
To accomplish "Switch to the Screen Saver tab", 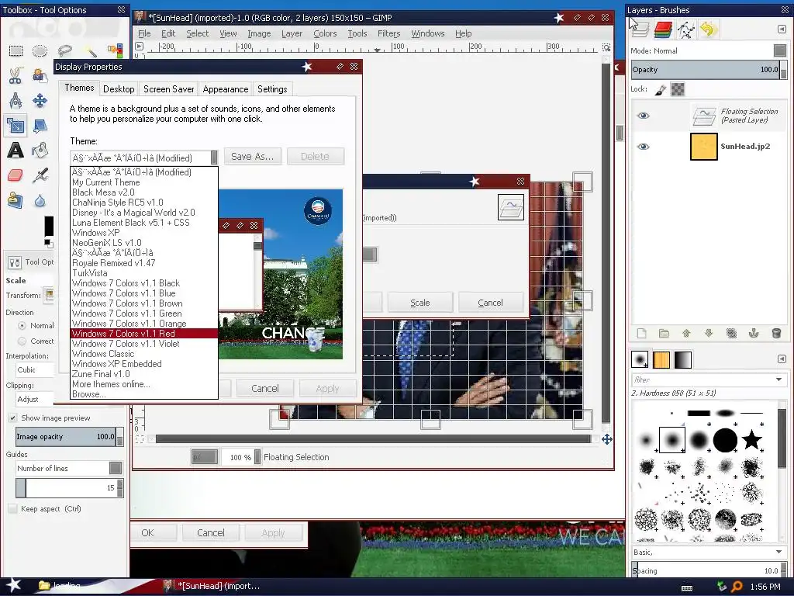I will point(168,89).
